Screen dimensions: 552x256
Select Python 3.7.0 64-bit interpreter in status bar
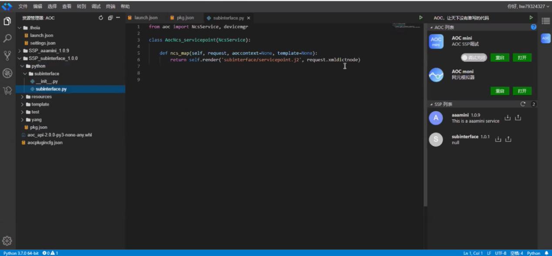pos(21,253)
